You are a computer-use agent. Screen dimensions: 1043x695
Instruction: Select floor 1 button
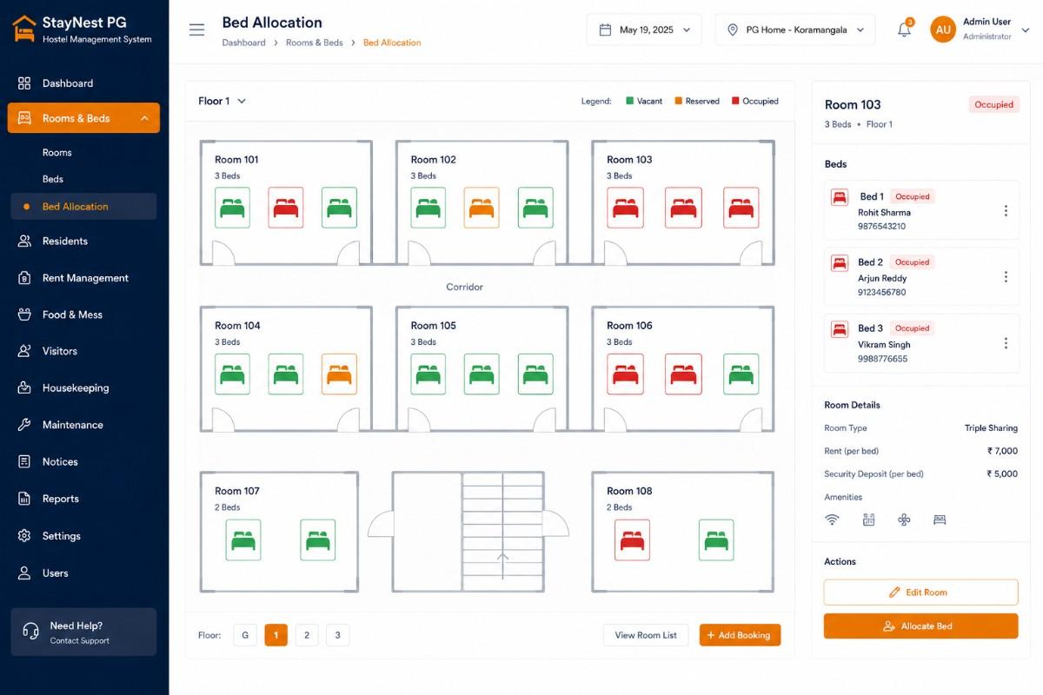276,635
